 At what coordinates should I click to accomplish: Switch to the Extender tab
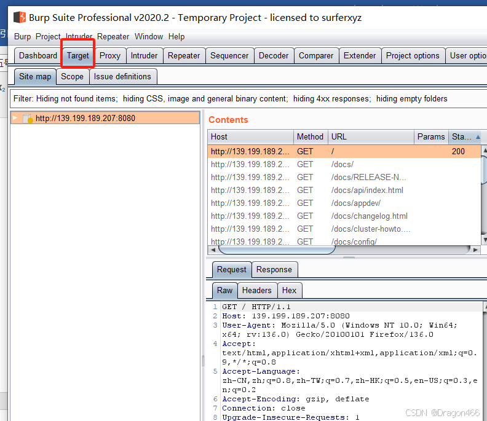pyautogui.click(x=360, y=55)
